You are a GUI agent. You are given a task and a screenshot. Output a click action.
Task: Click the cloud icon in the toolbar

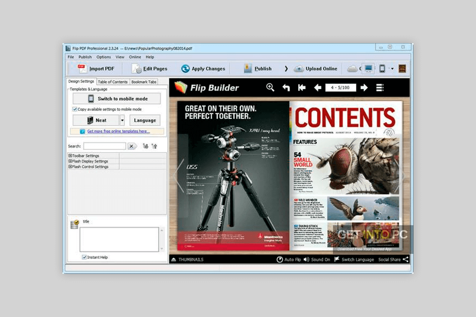pos(352,69)
